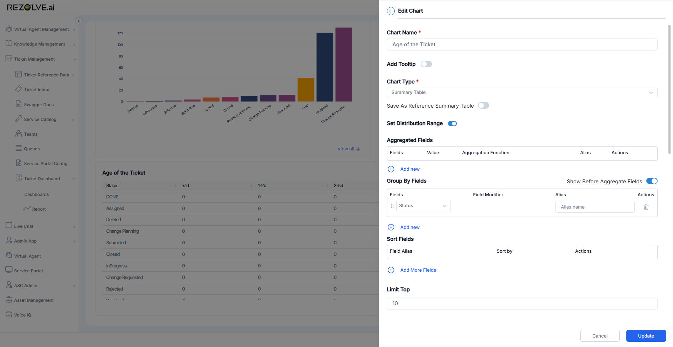Click Add More Fields link

(x=418, y=270)
